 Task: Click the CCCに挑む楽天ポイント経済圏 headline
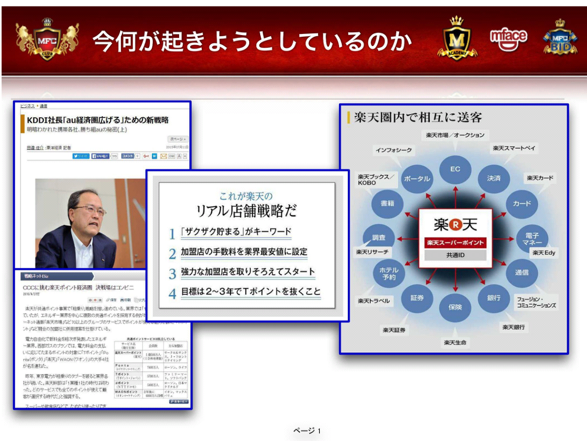78,287
